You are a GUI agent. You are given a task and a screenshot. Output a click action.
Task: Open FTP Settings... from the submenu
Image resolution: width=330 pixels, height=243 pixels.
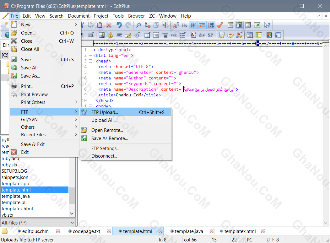pos(125,148)
